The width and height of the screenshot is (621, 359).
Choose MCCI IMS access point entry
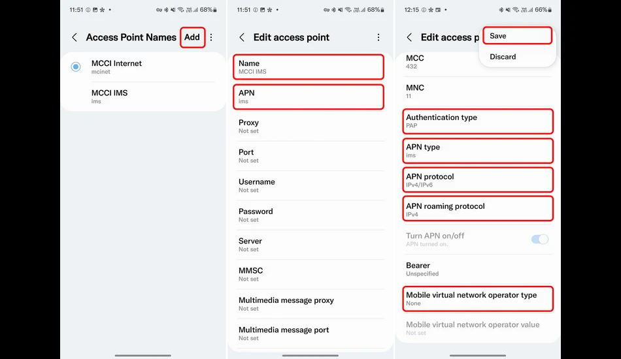[143, 97]
